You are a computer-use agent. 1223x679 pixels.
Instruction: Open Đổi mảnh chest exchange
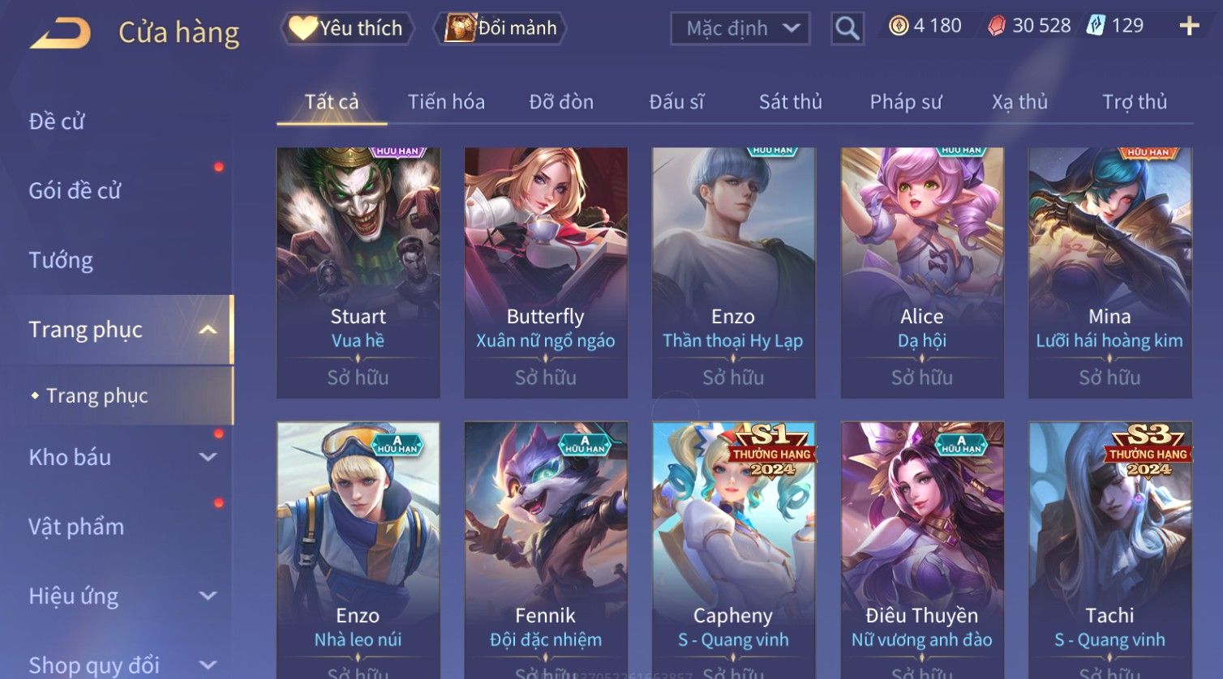[500, 28]
